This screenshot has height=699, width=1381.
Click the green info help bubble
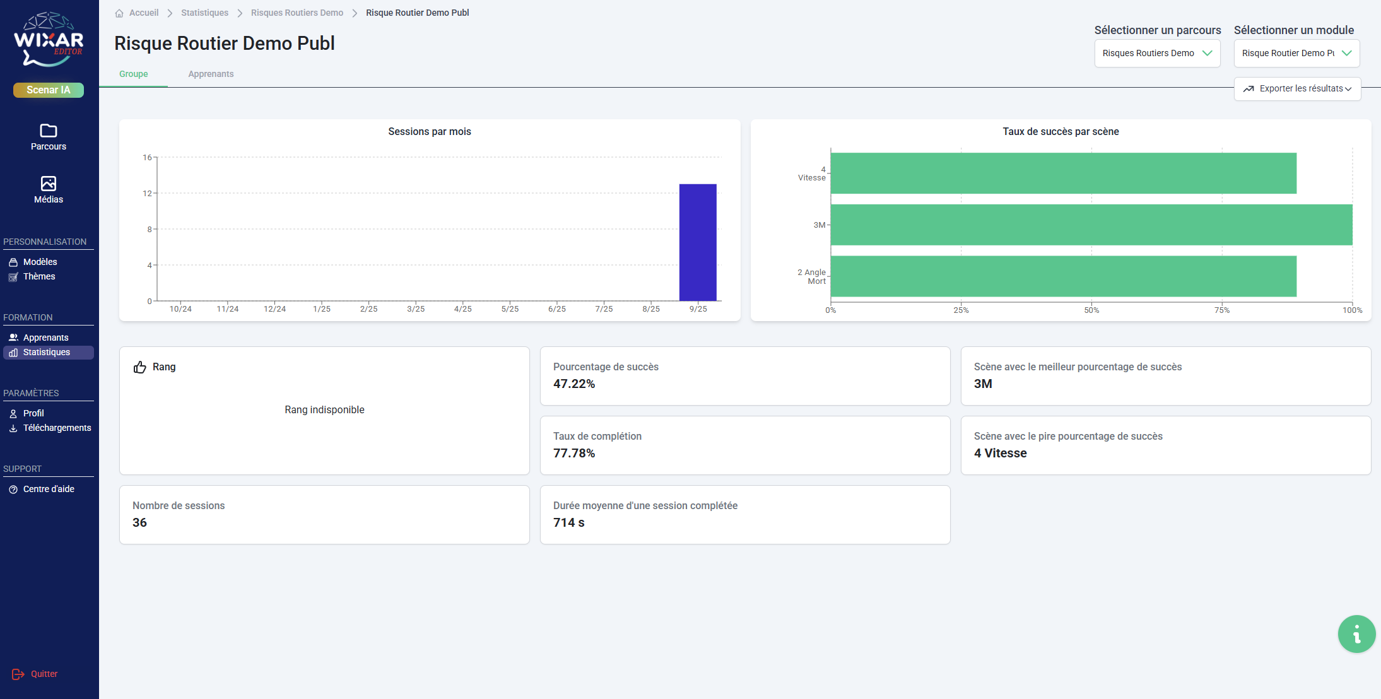pyautogui.click(x=1356, y=633)
